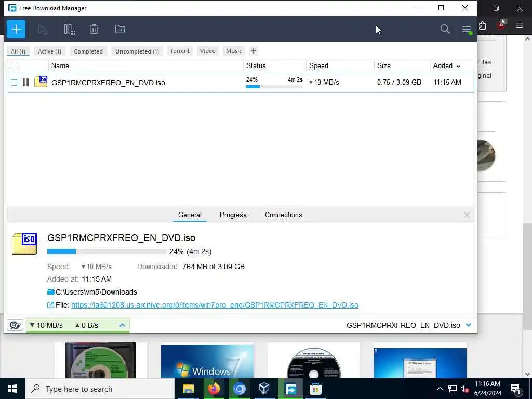The height and width of the screenshot is (399, 532).
Task: Open Chromium browser from taskbar
Action: coord(239,389)
